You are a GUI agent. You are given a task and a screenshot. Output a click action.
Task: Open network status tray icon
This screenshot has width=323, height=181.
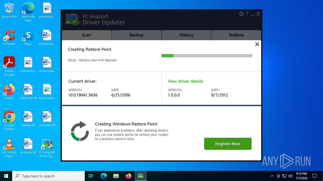[284, 176]
